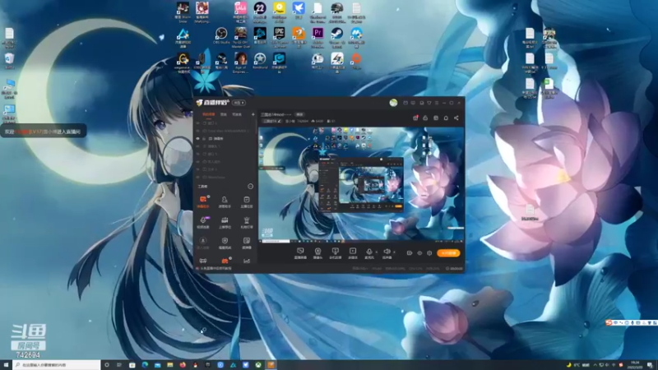
Task: Toggle the lock icon on the active source row
Action: click(x=204, y=138)
